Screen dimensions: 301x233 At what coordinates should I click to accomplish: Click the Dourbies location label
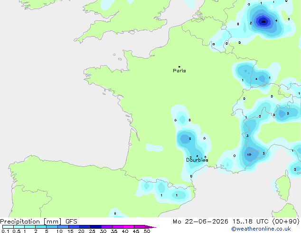(197, 160)
